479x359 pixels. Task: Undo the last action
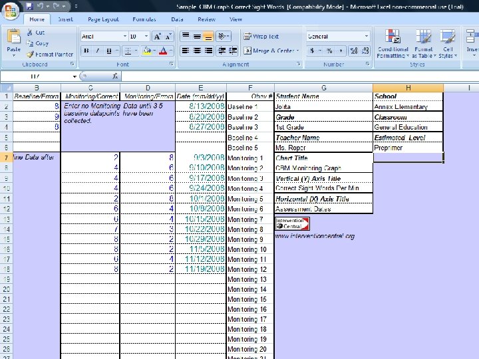click(41, 6)
